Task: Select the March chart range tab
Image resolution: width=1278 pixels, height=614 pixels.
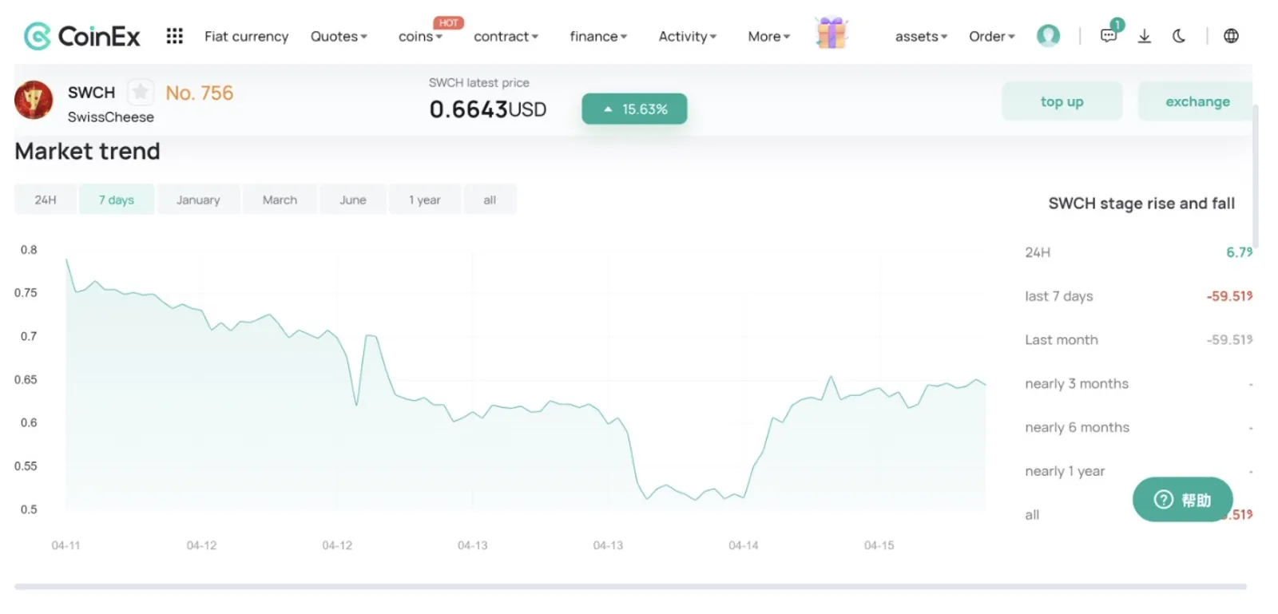Action: click(280, 200)
